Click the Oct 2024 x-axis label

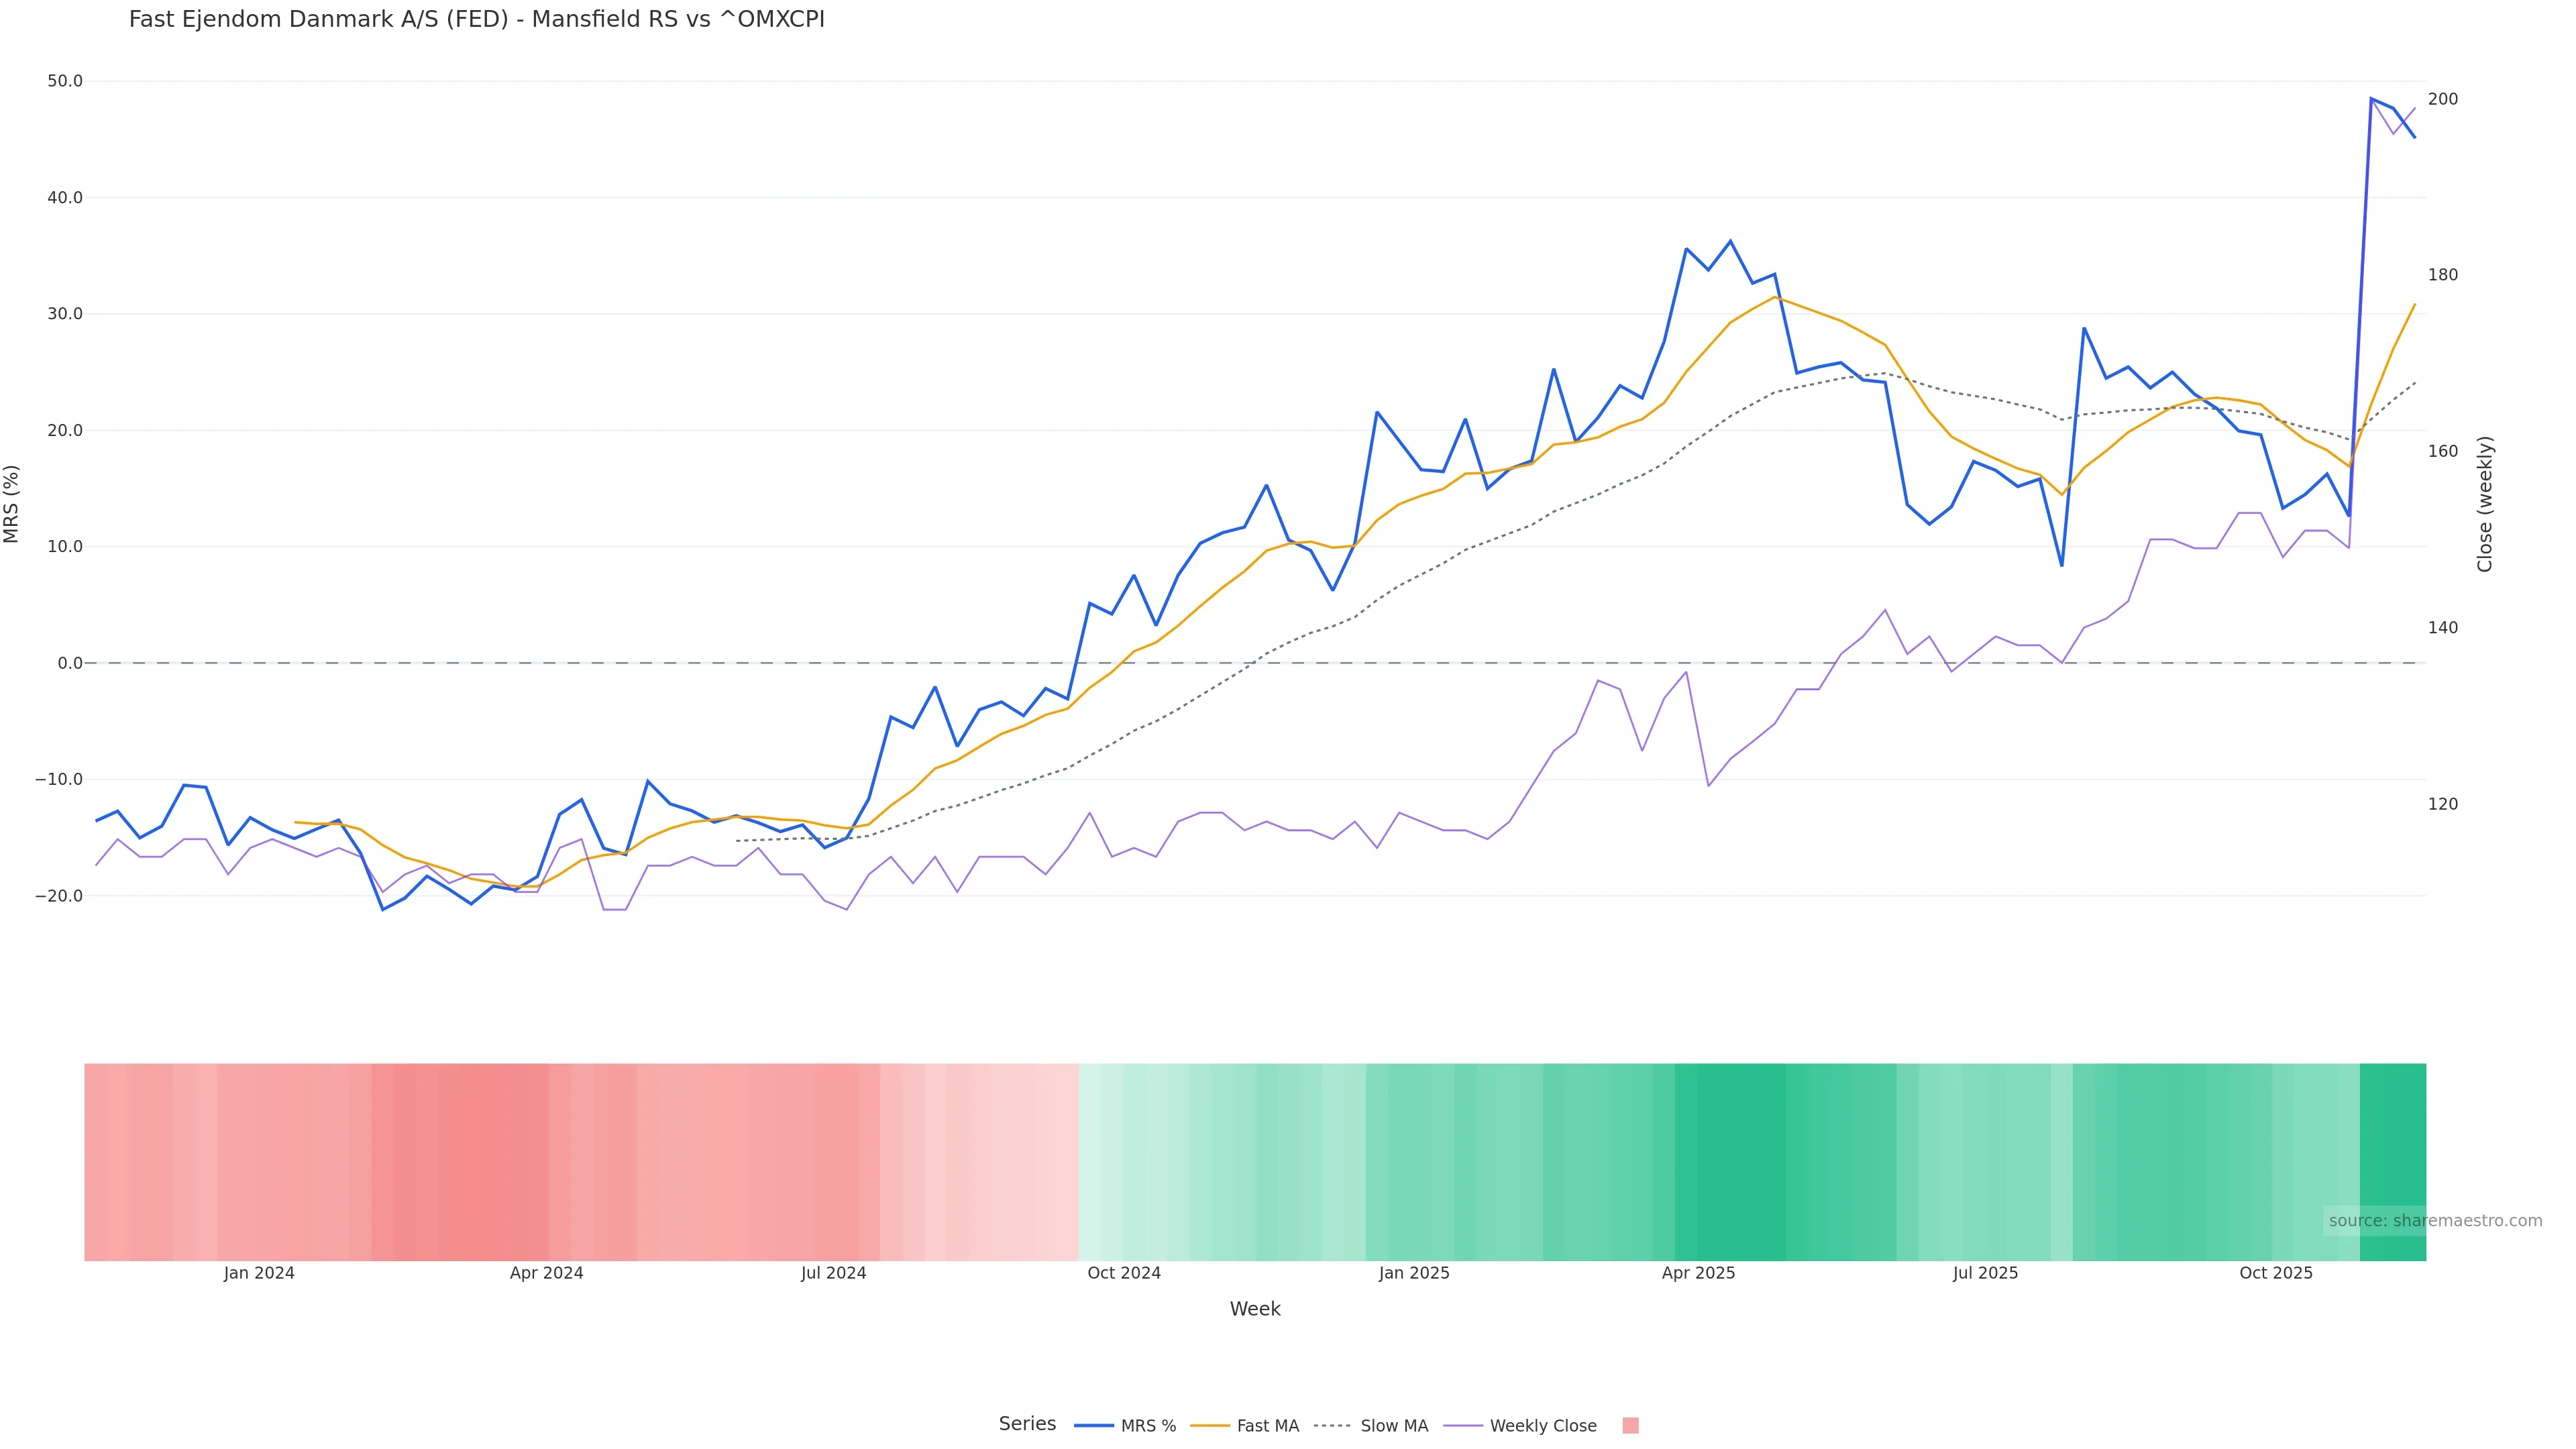pos(1124,1274)
